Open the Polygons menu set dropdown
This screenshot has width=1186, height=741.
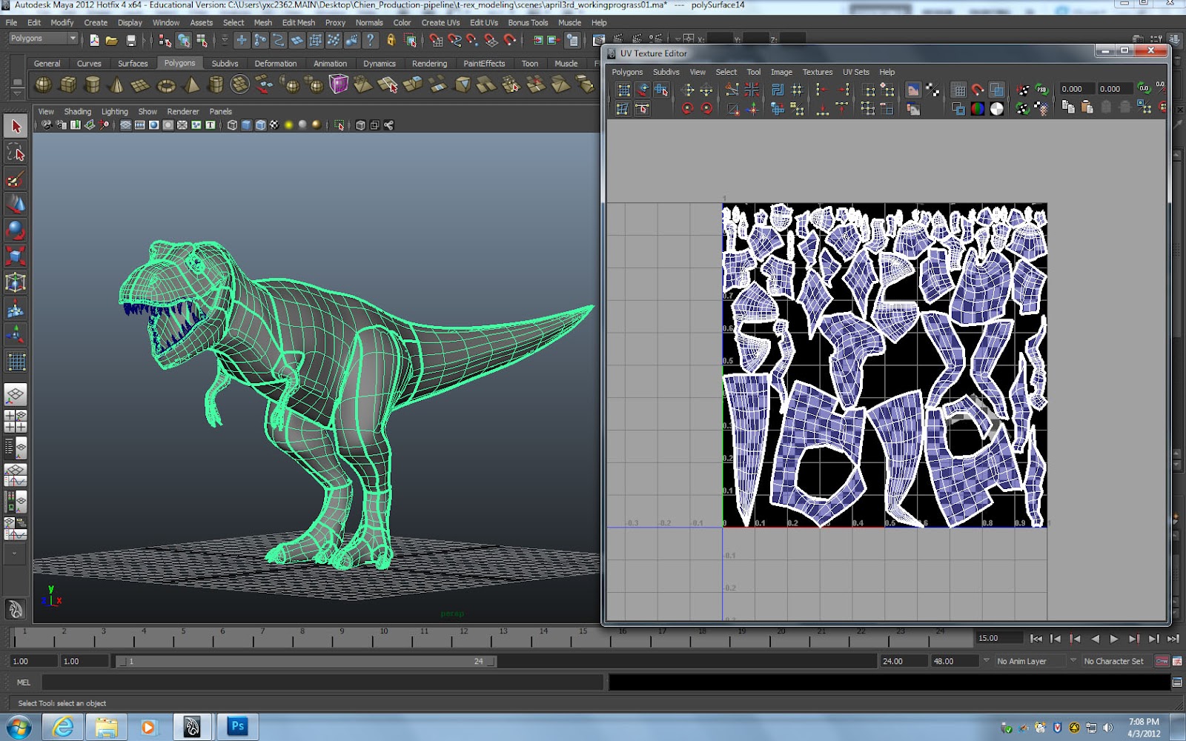(41, 38)
